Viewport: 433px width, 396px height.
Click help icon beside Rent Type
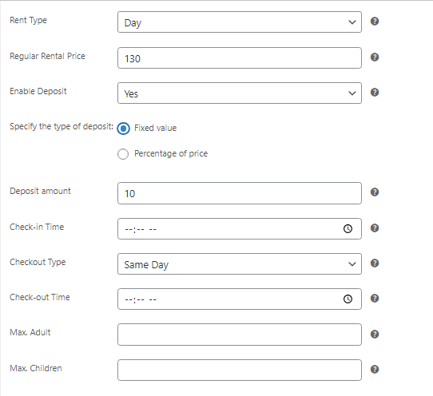pyautogui.click(x=375, y=22)
